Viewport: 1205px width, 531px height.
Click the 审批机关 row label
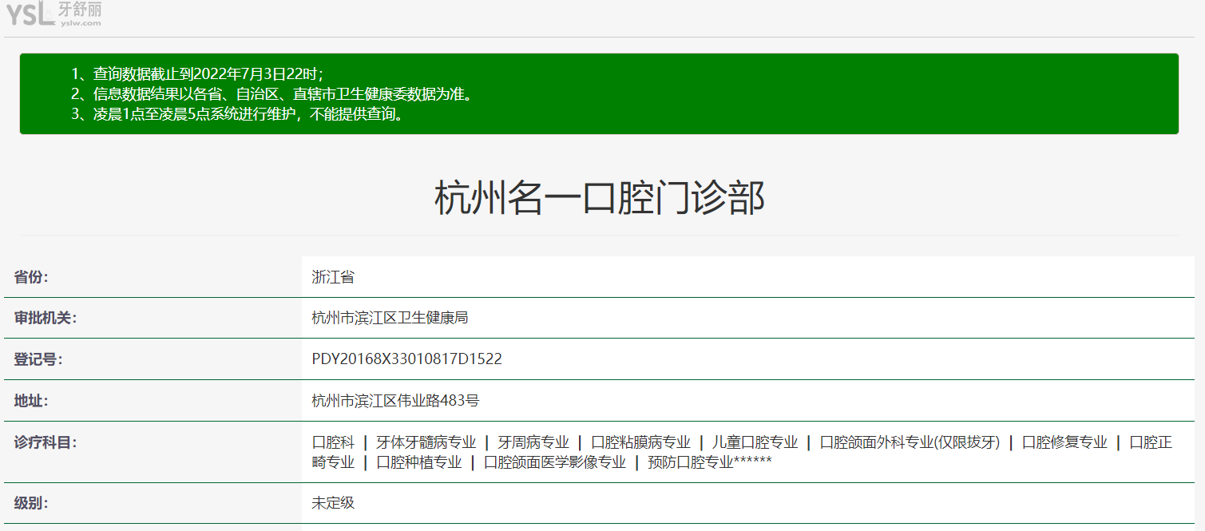pyautogui.click(x=46, y=318)
